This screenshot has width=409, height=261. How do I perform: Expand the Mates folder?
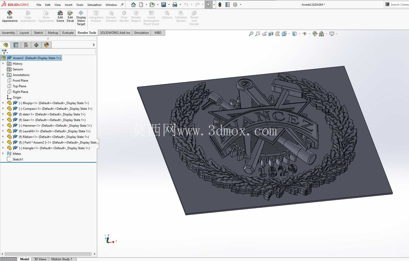pos(3,154)
